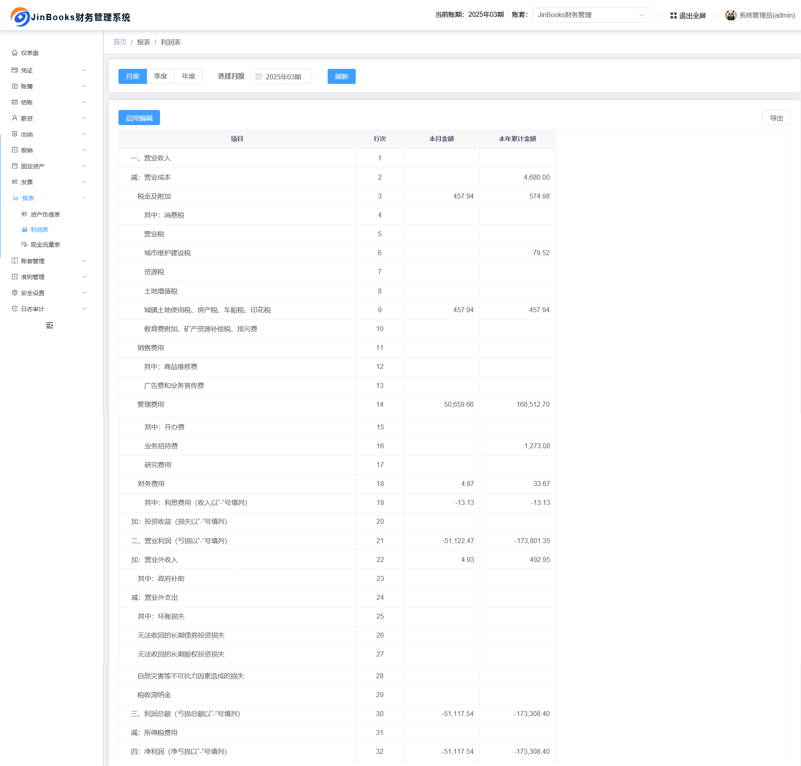Click 二、营业利润 row label
801x766 pixels.
(179, 541)
